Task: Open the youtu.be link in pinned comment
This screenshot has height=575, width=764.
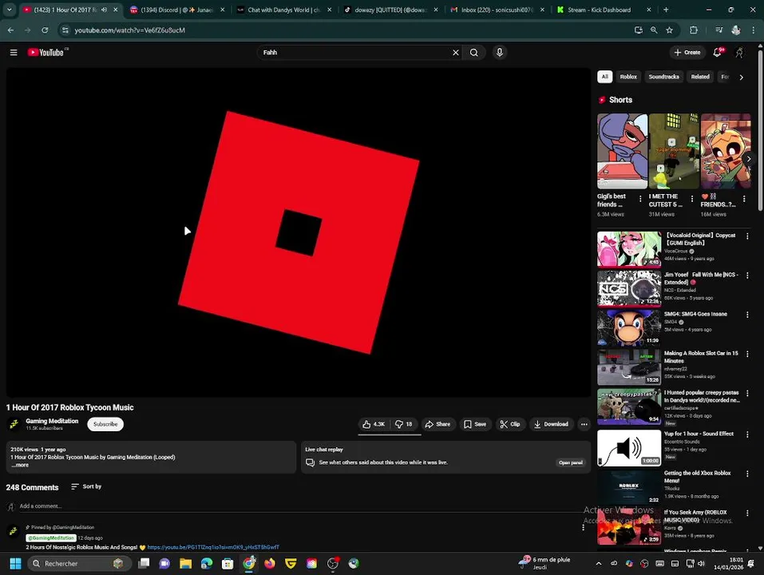Action: pos(213,547)
